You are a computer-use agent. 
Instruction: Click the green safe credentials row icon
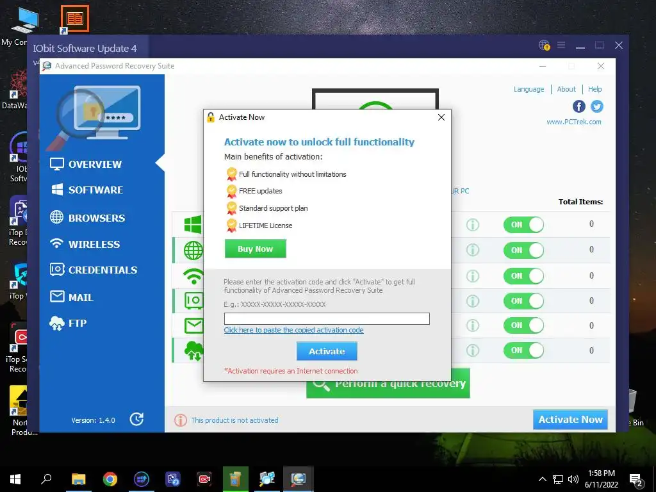point(193,300)
